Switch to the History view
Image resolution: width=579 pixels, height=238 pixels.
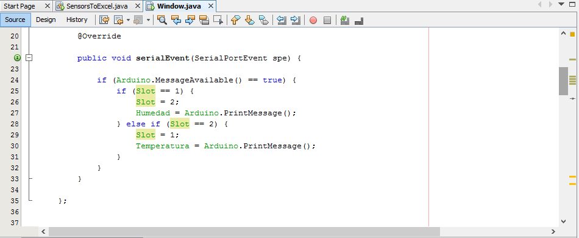tap(77, 20)
